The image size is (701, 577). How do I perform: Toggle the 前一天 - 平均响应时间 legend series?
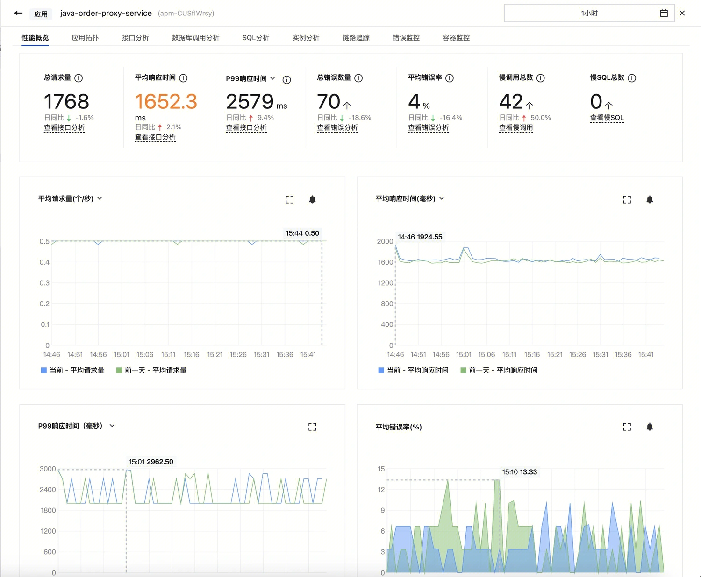499,370
